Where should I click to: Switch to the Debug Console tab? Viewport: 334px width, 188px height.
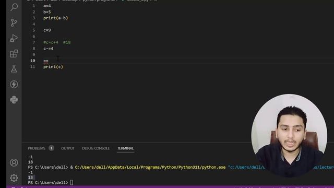pos(96,148)
